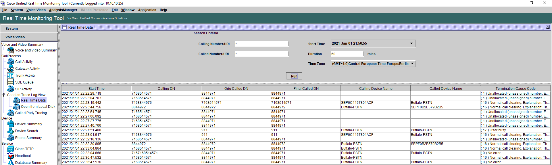Sort table by Start Time column header
The height and width of the screenshot is (165, 552).
click(96, 88)
